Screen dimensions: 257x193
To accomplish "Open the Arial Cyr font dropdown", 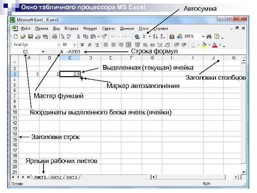I will point(59,45).
